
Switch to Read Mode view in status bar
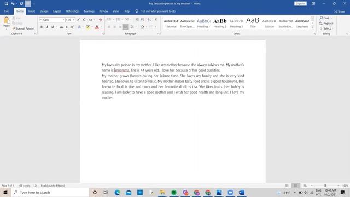pyautogui.click(x=287, y=186)
